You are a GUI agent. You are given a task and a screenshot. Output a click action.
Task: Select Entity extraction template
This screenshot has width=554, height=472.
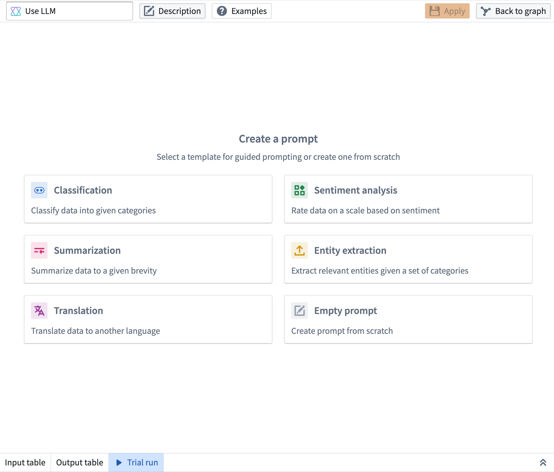coord(409,259)
